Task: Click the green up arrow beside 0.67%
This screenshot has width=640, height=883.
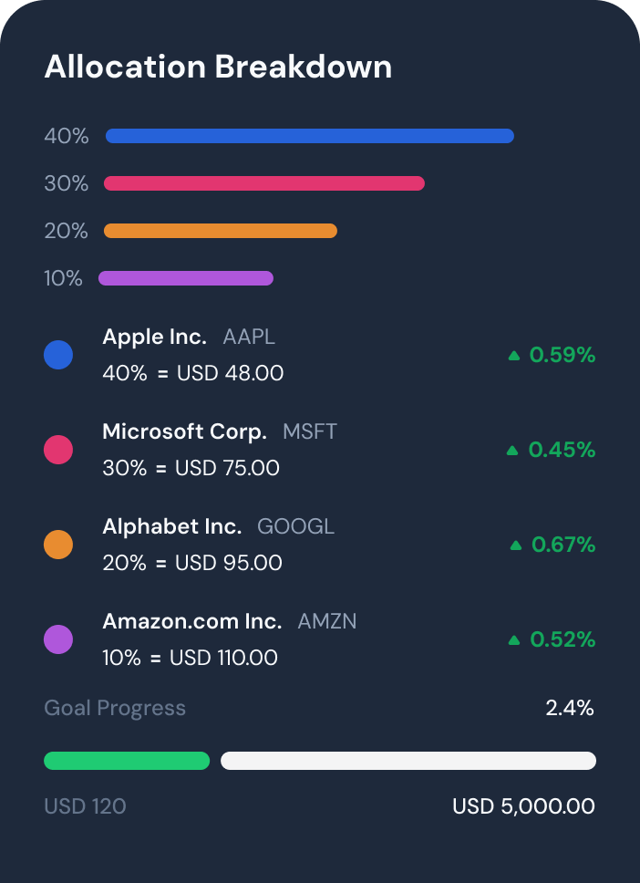Action: (516, 545)
